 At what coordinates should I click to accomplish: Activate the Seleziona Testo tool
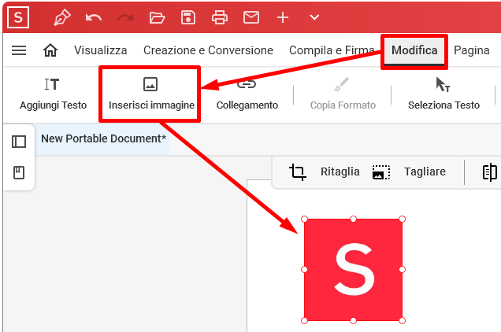[x=443, y=94]
